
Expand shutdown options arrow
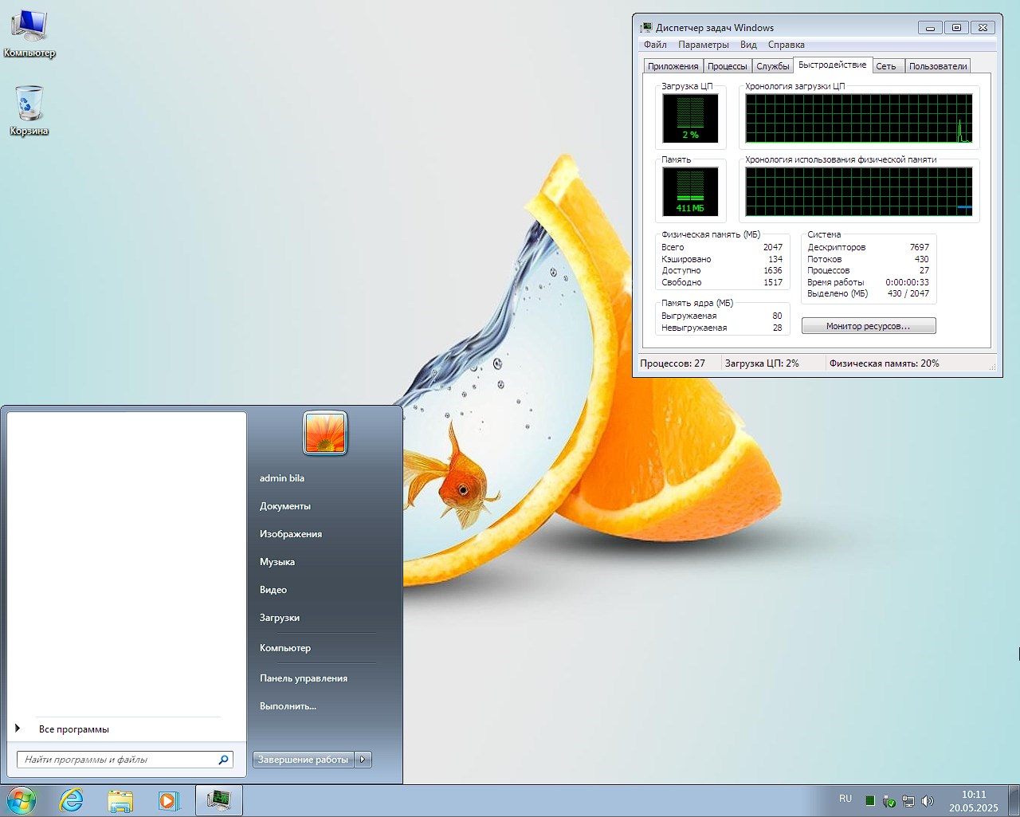(x=363, y=760)
